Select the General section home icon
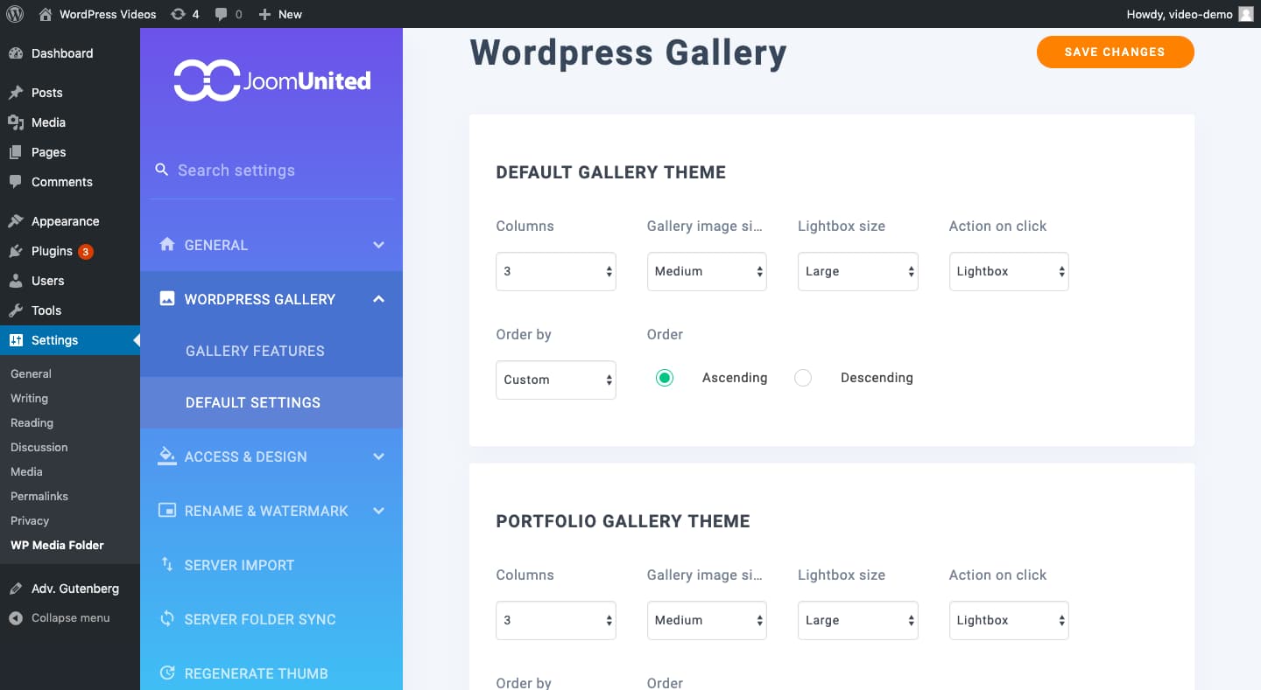Screen dimensions: 1261x690 tap(167, 245)
